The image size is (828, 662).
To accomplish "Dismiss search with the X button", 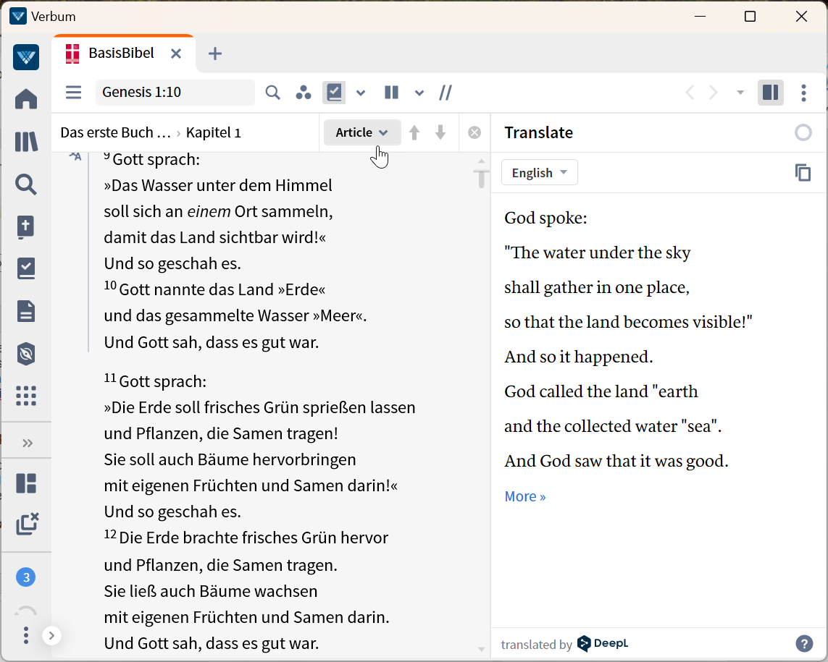I will tap(474, 132).
